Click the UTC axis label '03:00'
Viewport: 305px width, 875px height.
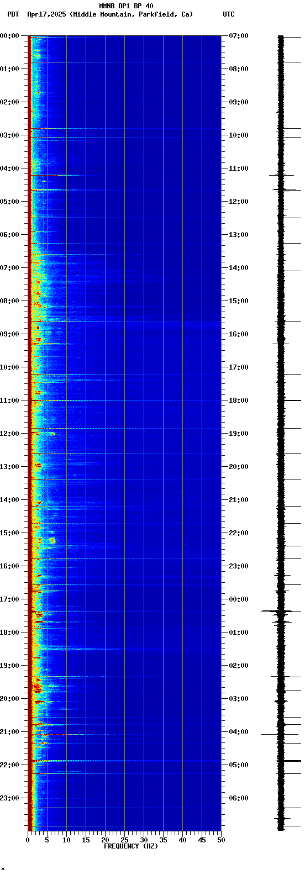coord(238,699)
